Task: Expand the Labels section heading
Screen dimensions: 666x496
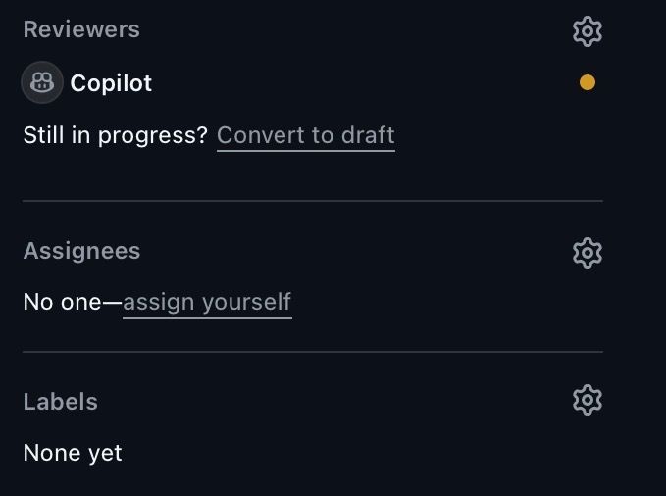Action: tap(60, 402)
